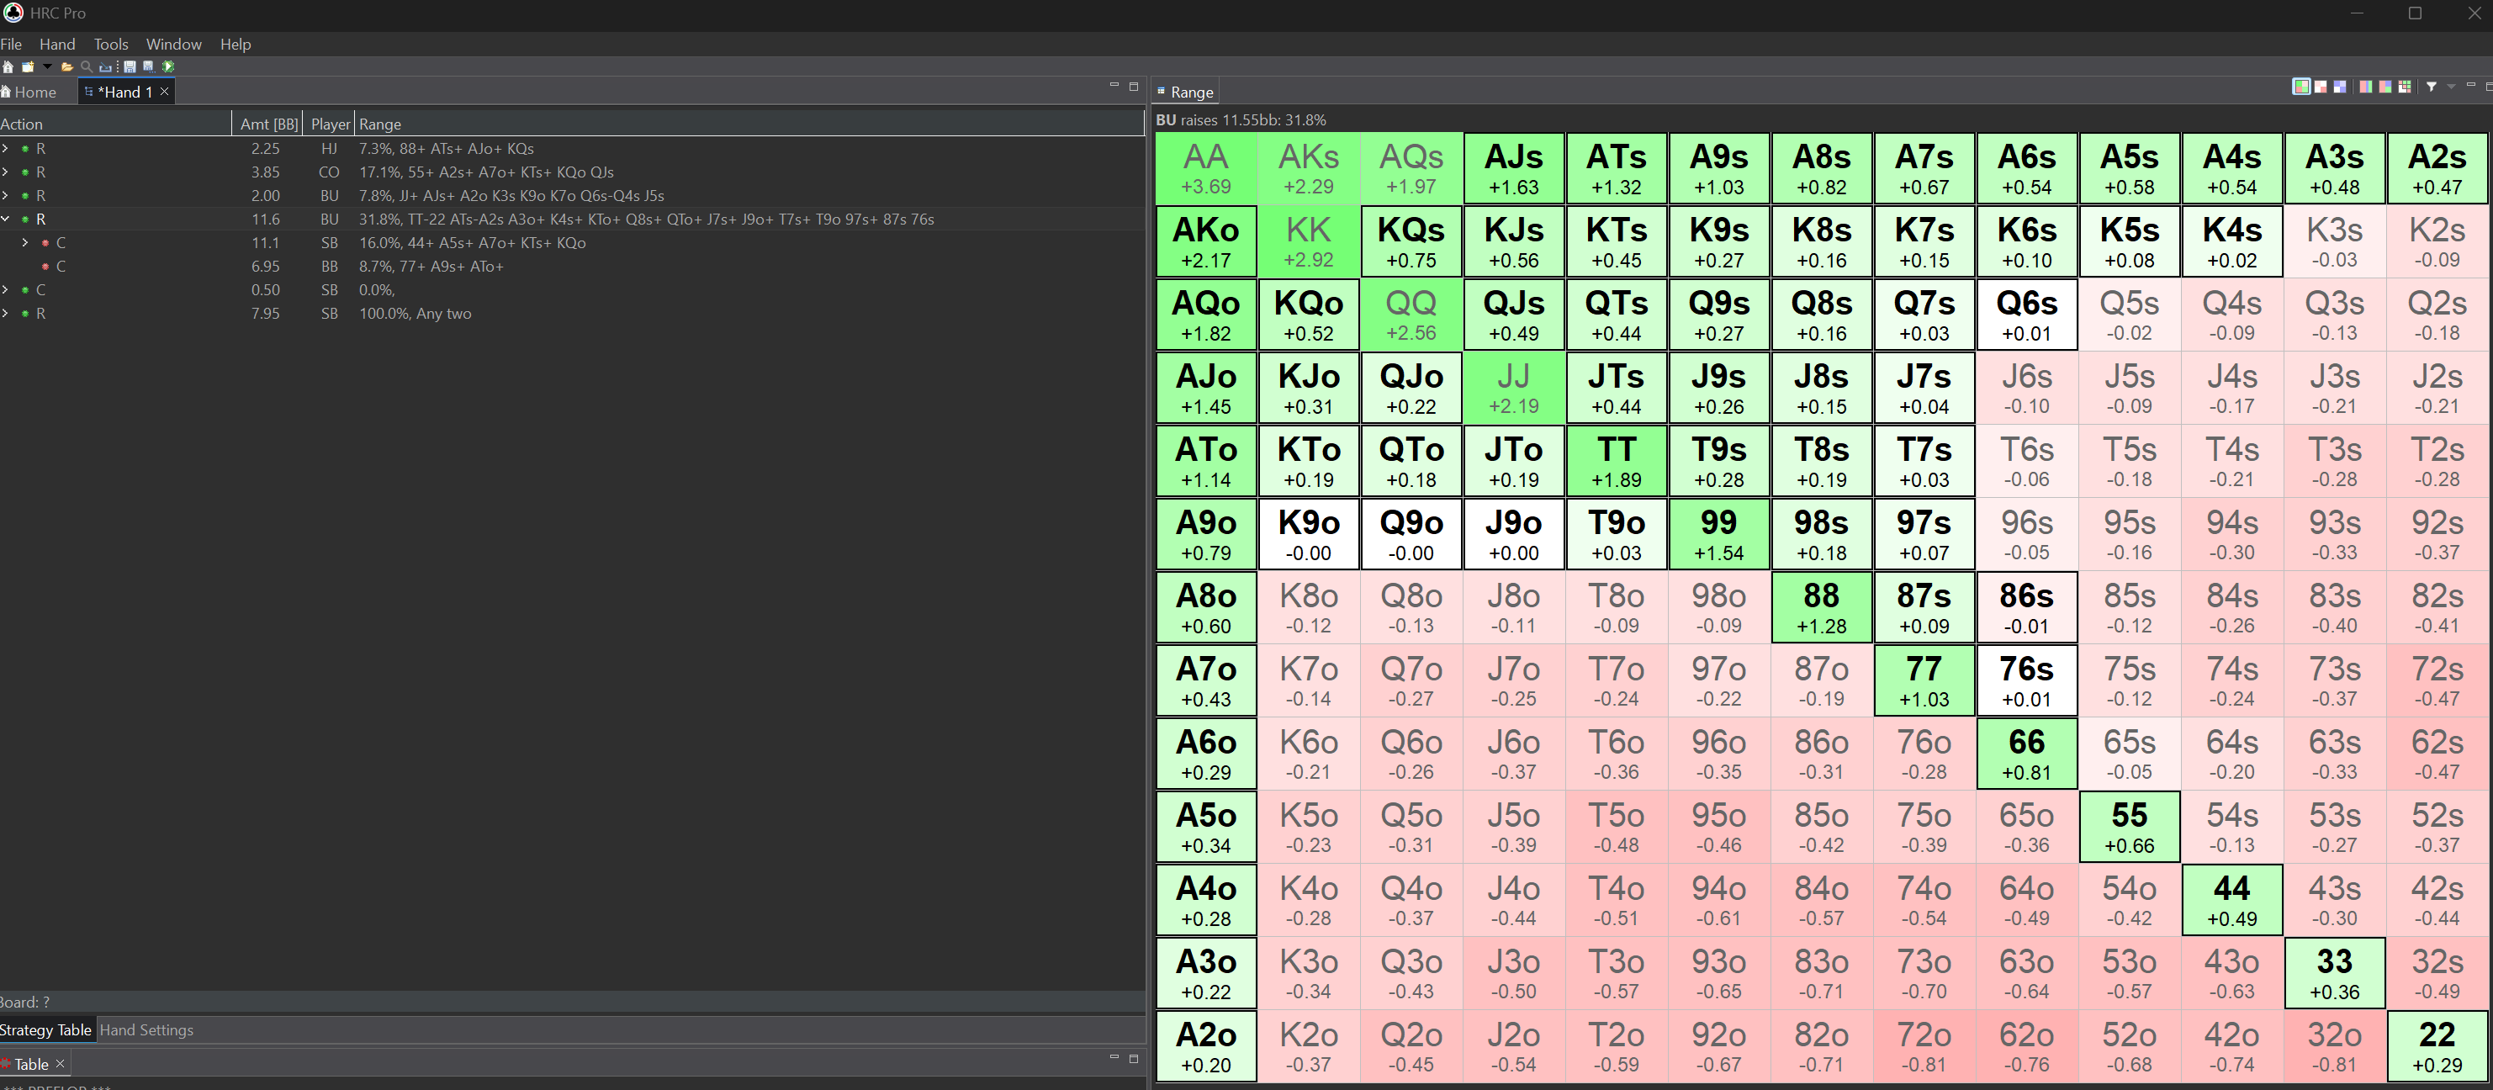The height and width of the screenshot is (1090, 2493).
Task: Expand the BU raise 2.00 row
Action: click(6, 195)
